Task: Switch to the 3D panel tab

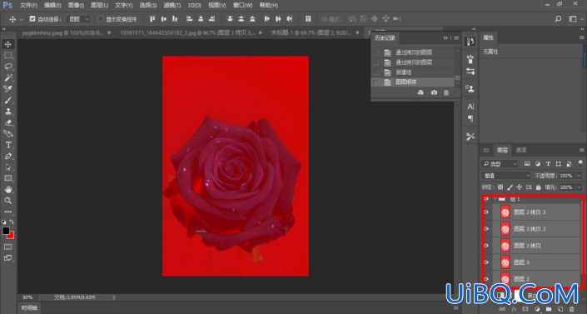Action: tap(486, 150)
